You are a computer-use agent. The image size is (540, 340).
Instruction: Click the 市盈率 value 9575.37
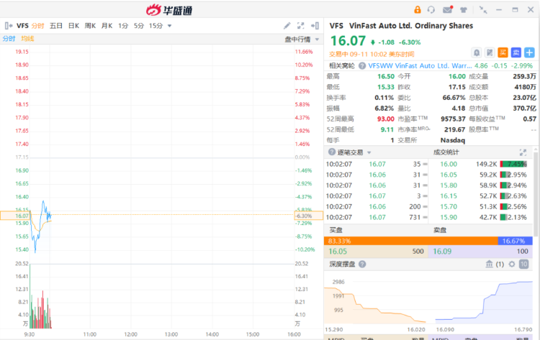point(453,119)
